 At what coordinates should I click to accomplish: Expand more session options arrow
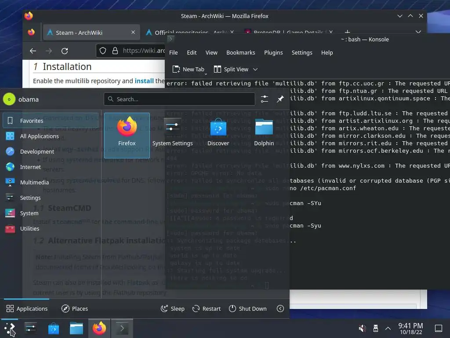tap(280, 309)
